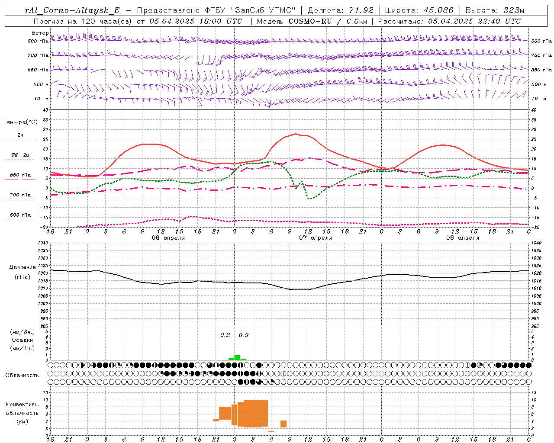Click the small isolated orange block on 07 апреля morning

(283, 424)
